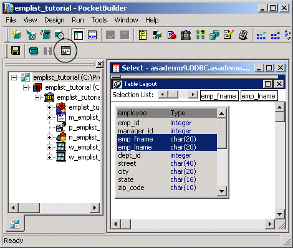This screenshot has height=248, width=293.
Task: Close the System Tree panel
Action: pyautogui.click(x=100, y=64)
